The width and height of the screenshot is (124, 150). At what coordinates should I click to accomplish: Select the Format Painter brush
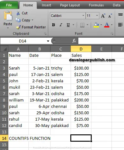[18, 27]
